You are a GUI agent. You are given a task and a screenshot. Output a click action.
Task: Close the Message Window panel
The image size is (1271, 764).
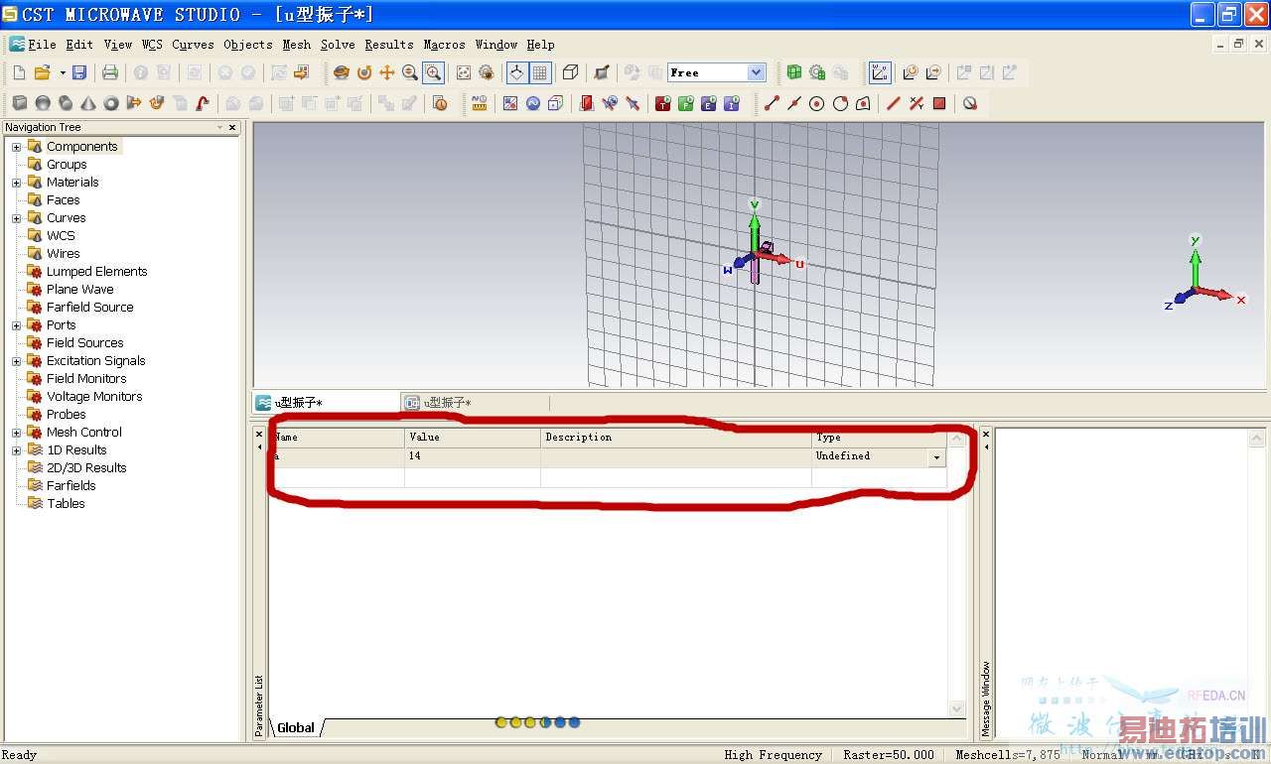pyautogui.click(x=986, y=434)
